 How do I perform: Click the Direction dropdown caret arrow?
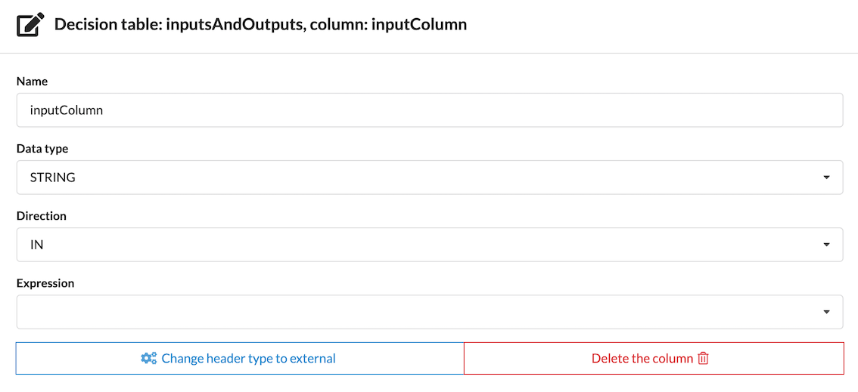[x=826, y=245]
